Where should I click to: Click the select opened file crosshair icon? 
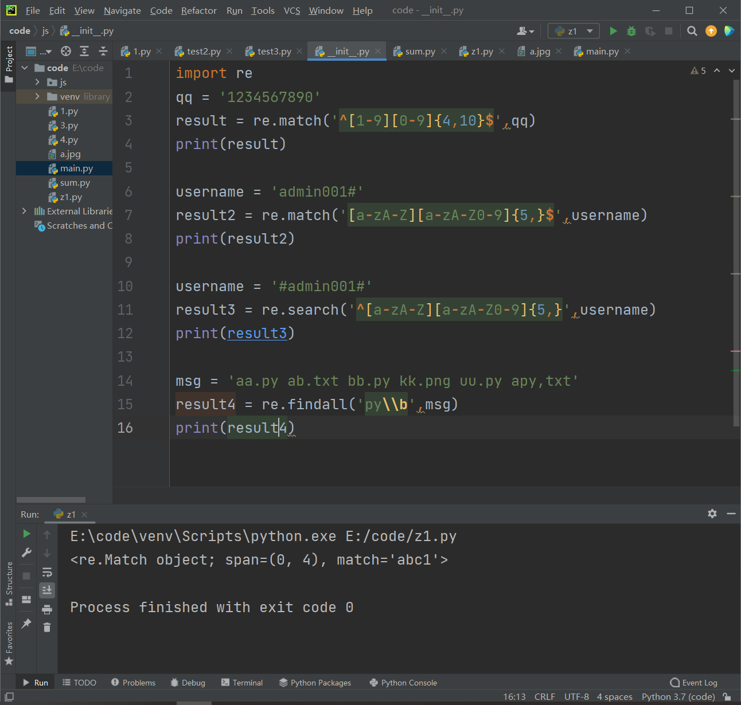coord(66,51)
